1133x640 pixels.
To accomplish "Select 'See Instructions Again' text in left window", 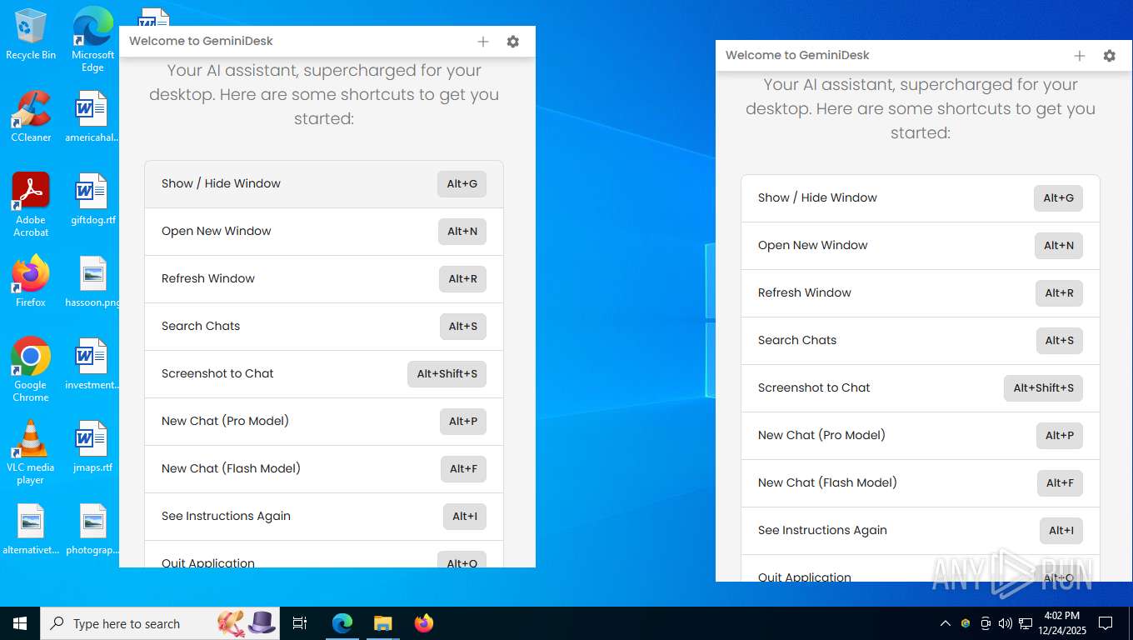I will click(226, 517).
